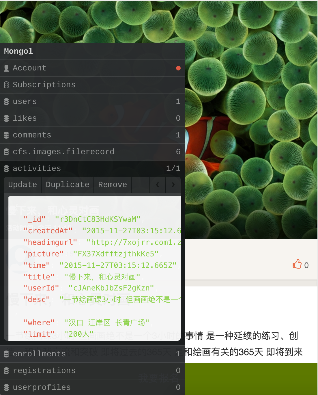Click the "picture" value FX37XdfftzjthkKe5
The height and width of the screenshot is (395, 318).
click(x=116, y=254)
